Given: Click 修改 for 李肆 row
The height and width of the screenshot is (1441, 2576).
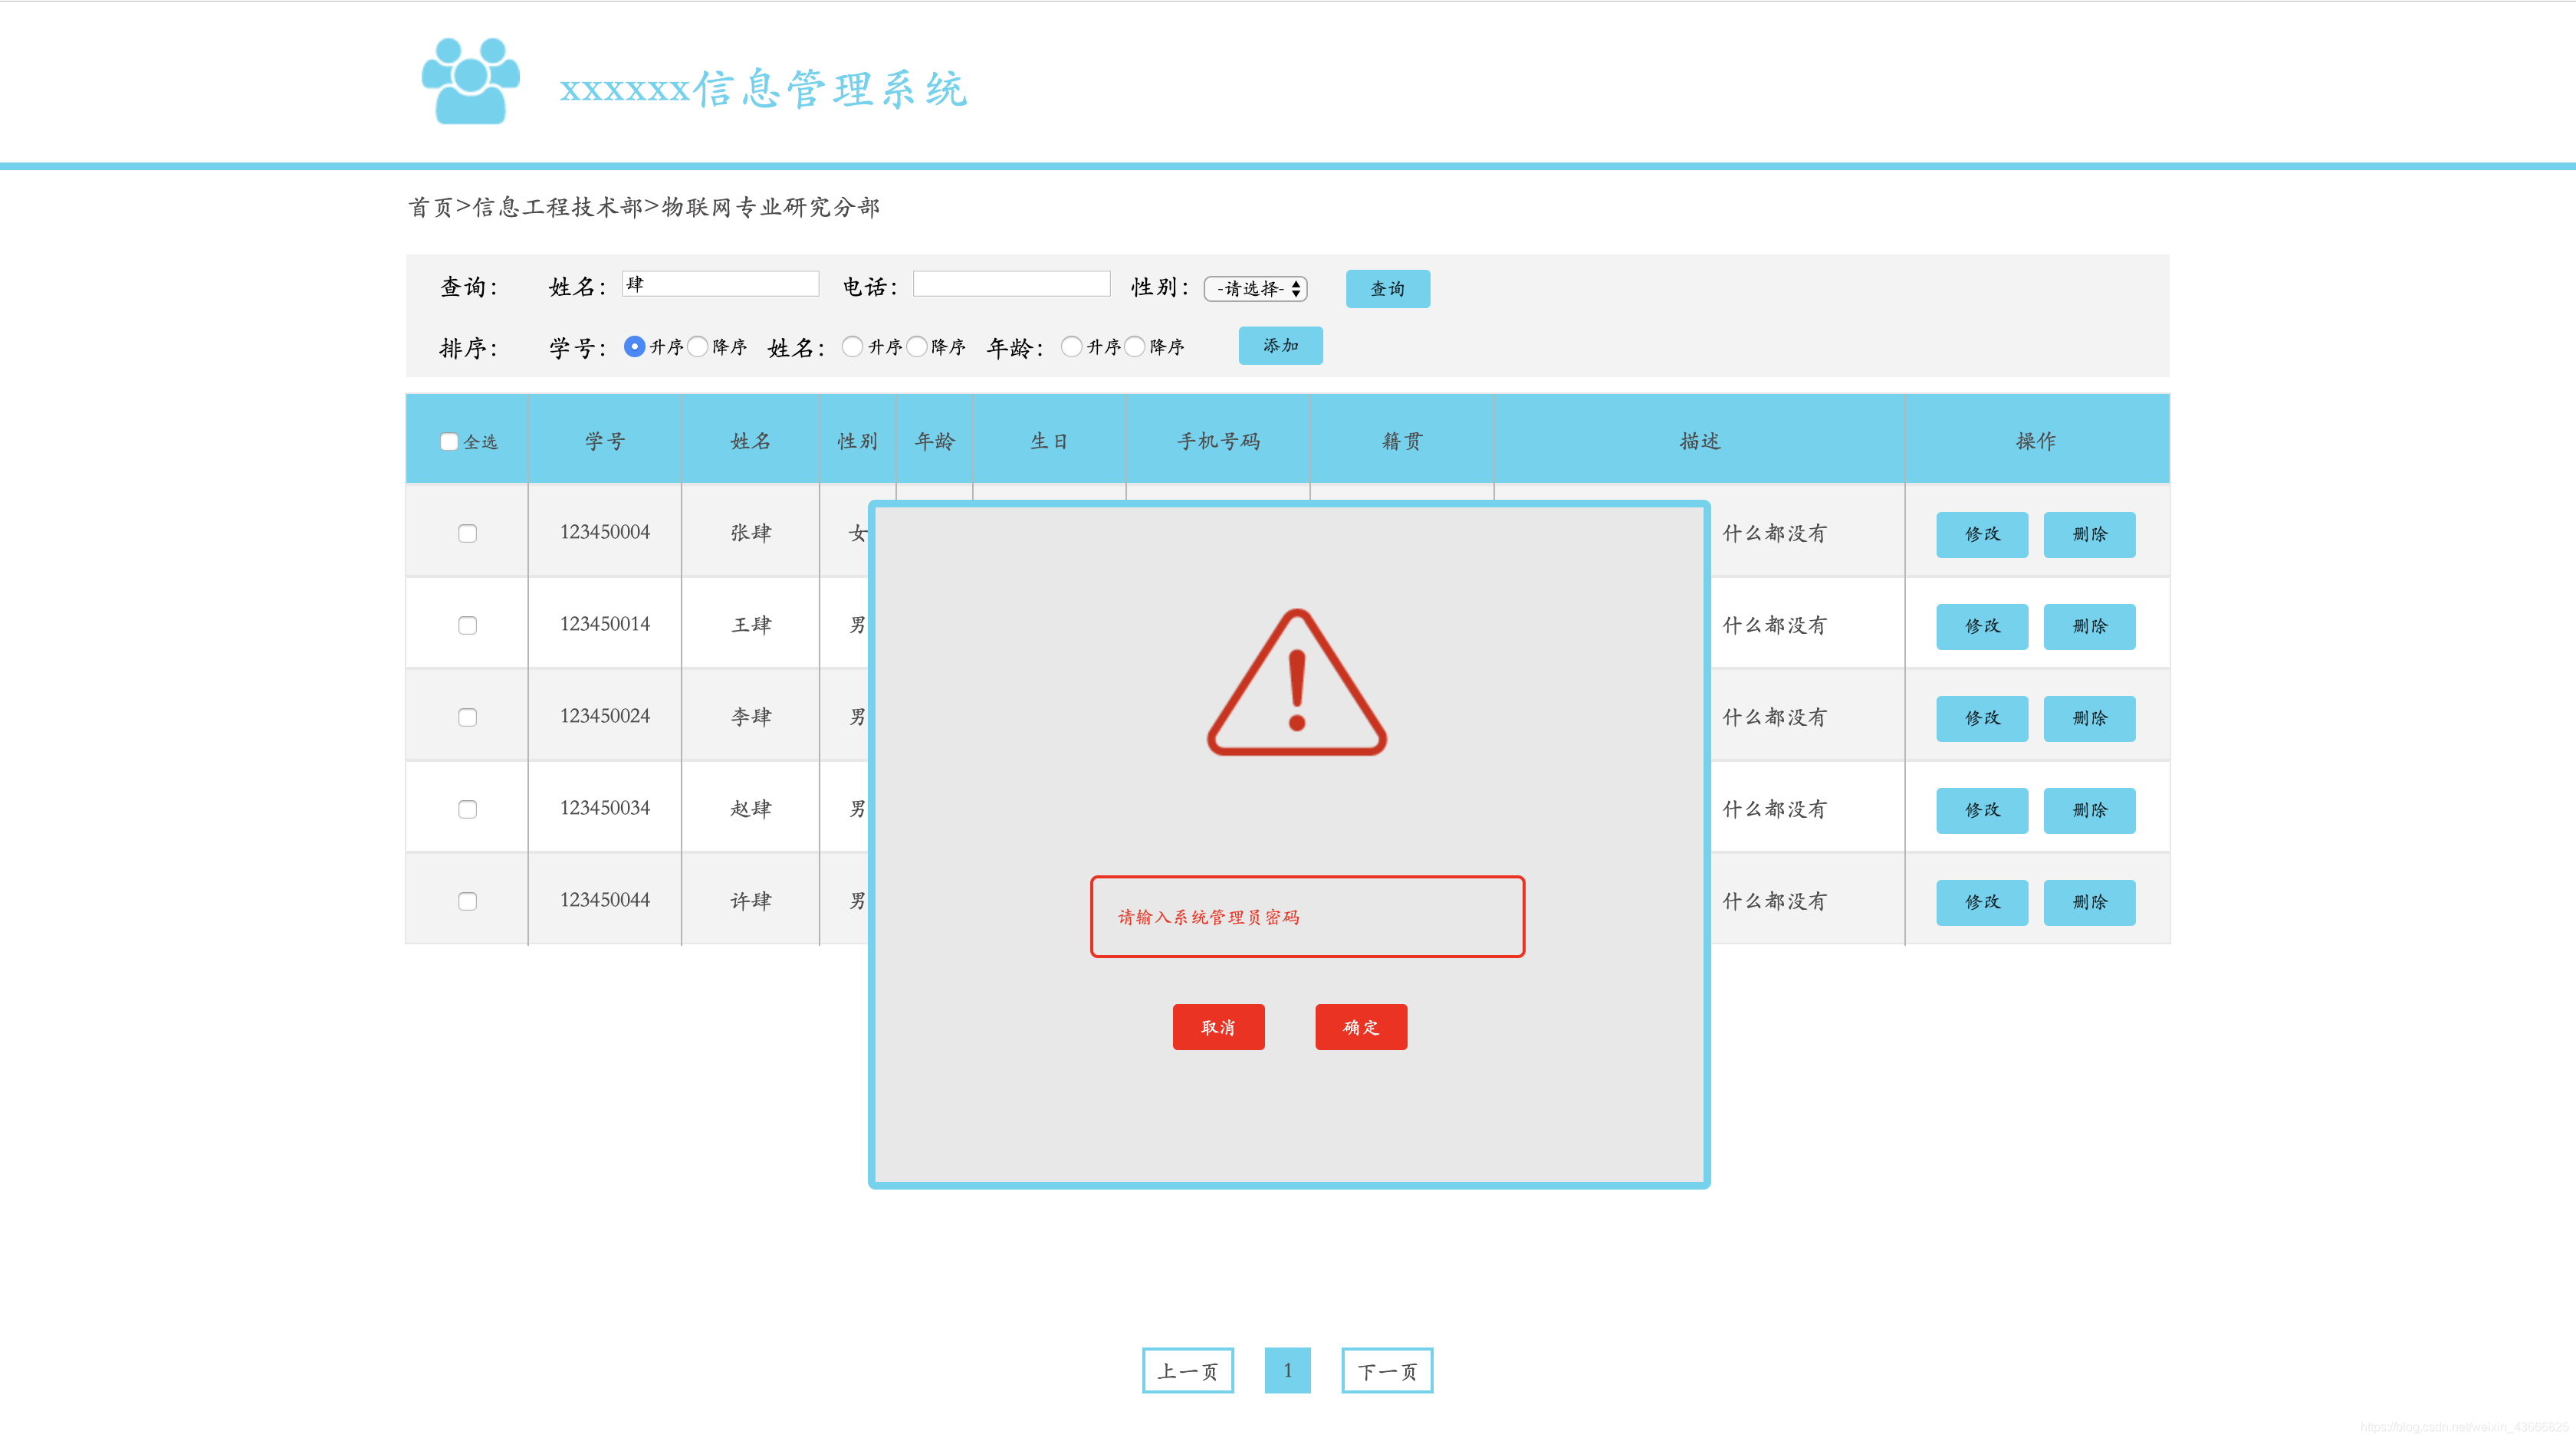Looking at the screenshot, I should 1982,718.
